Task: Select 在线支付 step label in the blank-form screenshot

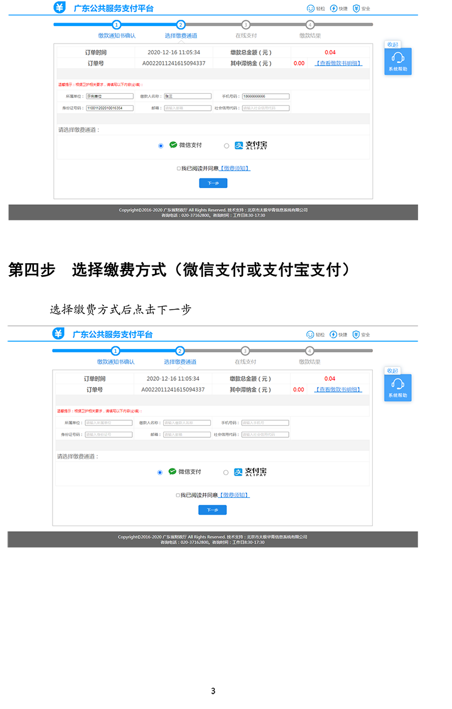Action: click(x=245, y=362)
